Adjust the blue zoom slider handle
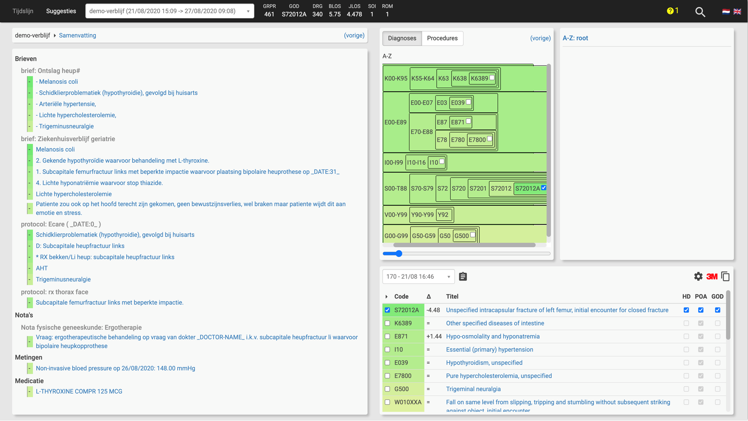Screen dimensions: 748x421 coord(399,254)
